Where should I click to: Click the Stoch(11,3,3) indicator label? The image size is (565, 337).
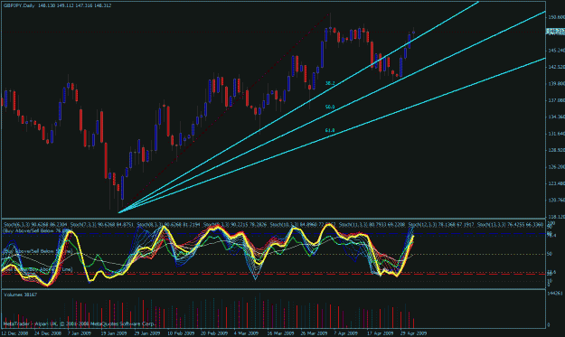372,225
